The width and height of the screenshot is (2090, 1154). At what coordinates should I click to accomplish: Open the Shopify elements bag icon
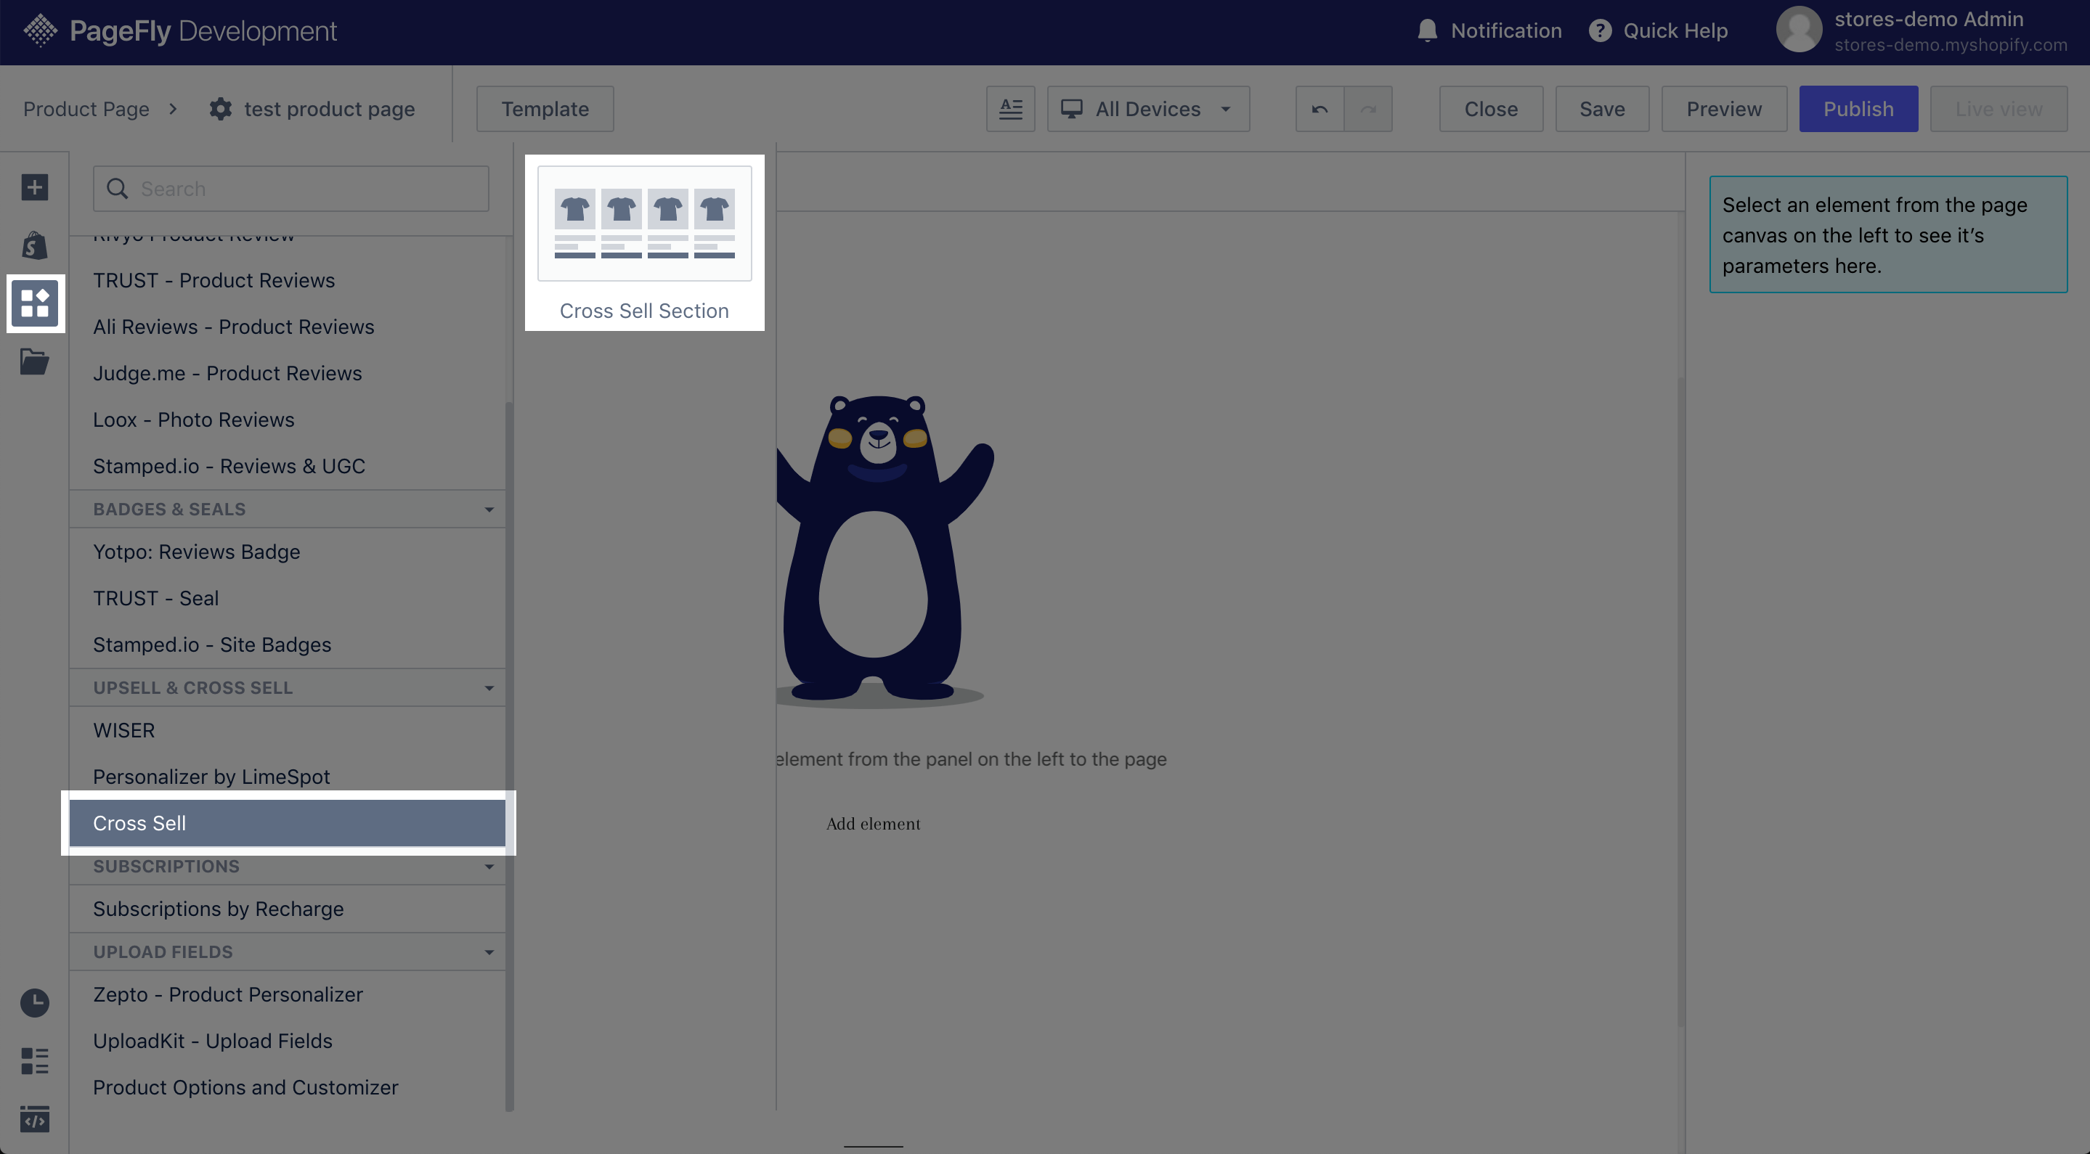35,246
